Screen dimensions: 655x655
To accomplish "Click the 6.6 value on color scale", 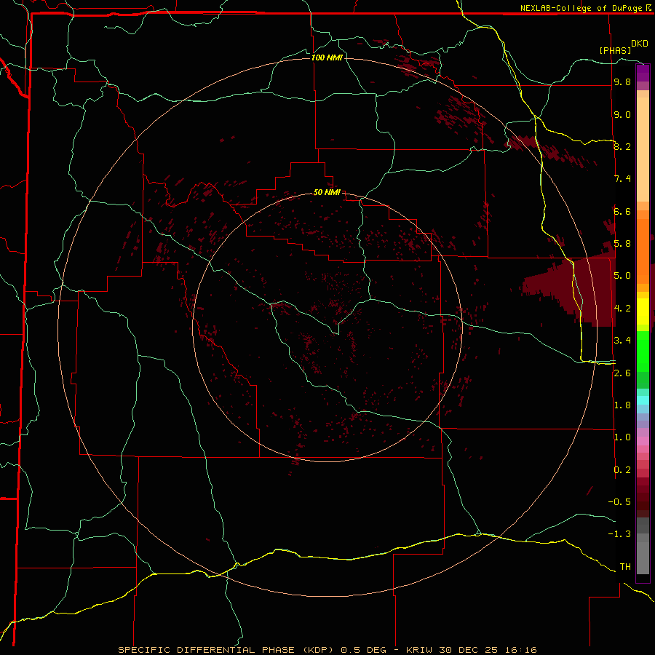I will tap(622, 211).
